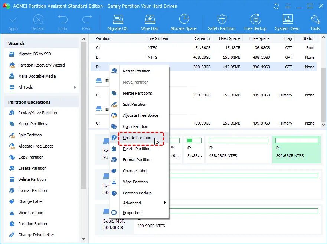327x244 pixels.
Task: Sort by the Used Space column header
Action: [x=229, y=38]
